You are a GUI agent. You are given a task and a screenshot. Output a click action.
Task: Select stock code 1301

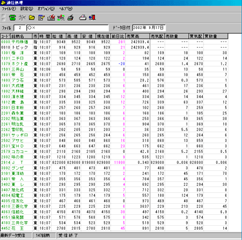(x=6, y=53)
